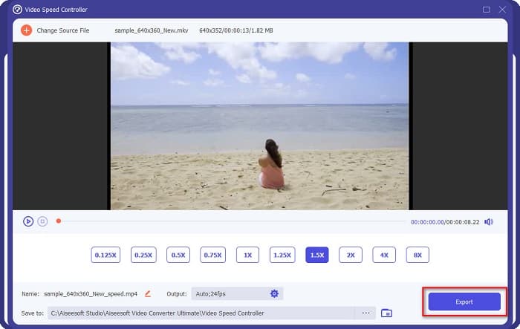This screenshot has height=329, width=520.
Task: Click the orange playhead on the seek bar
Action: 59,221
